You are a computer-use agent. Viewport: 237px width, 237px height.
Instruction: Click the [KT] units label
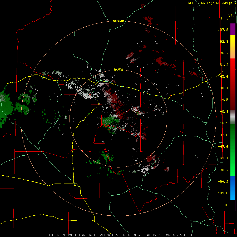tap(225, 18)
